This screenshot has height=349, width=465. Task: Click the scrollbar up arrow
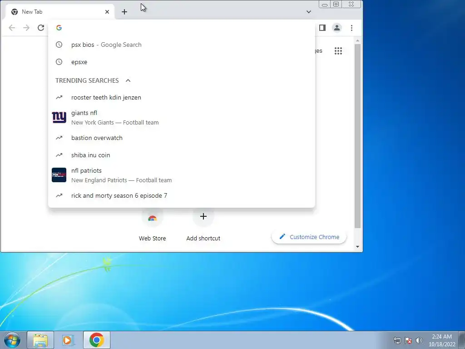tap(358, 40)
